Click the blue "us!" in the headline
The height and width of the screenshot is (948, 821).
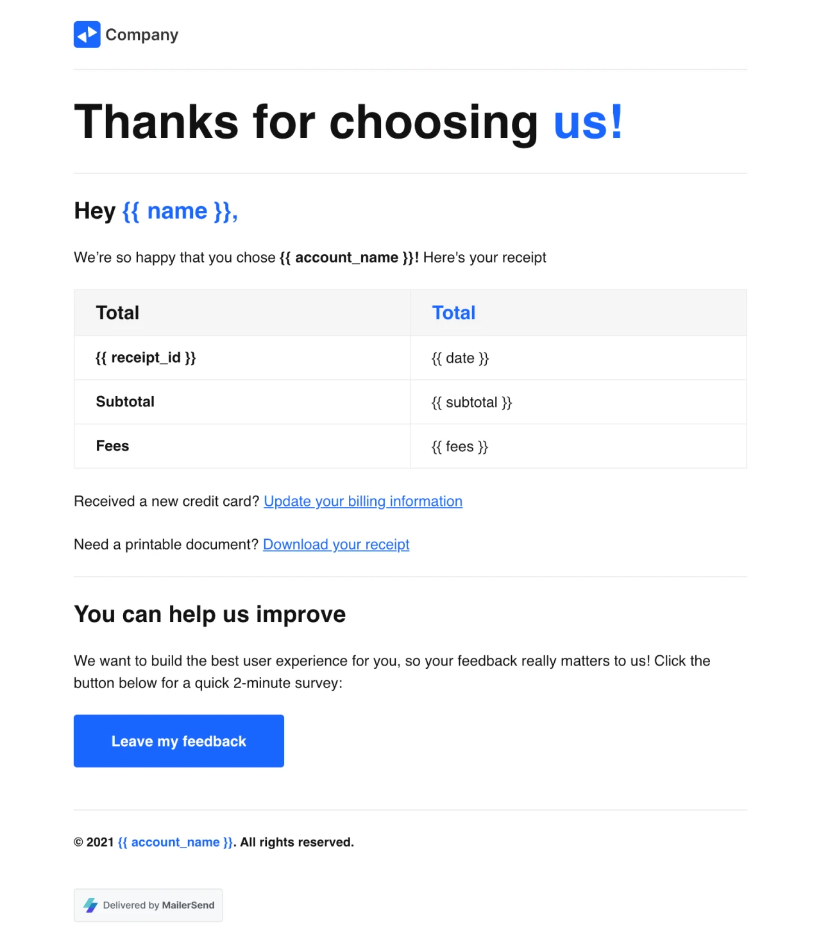[588, 122]
